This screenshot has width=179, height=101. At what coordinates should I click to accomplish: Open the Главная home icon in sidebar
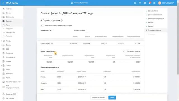pyautogui.click(x=4, y=9)
